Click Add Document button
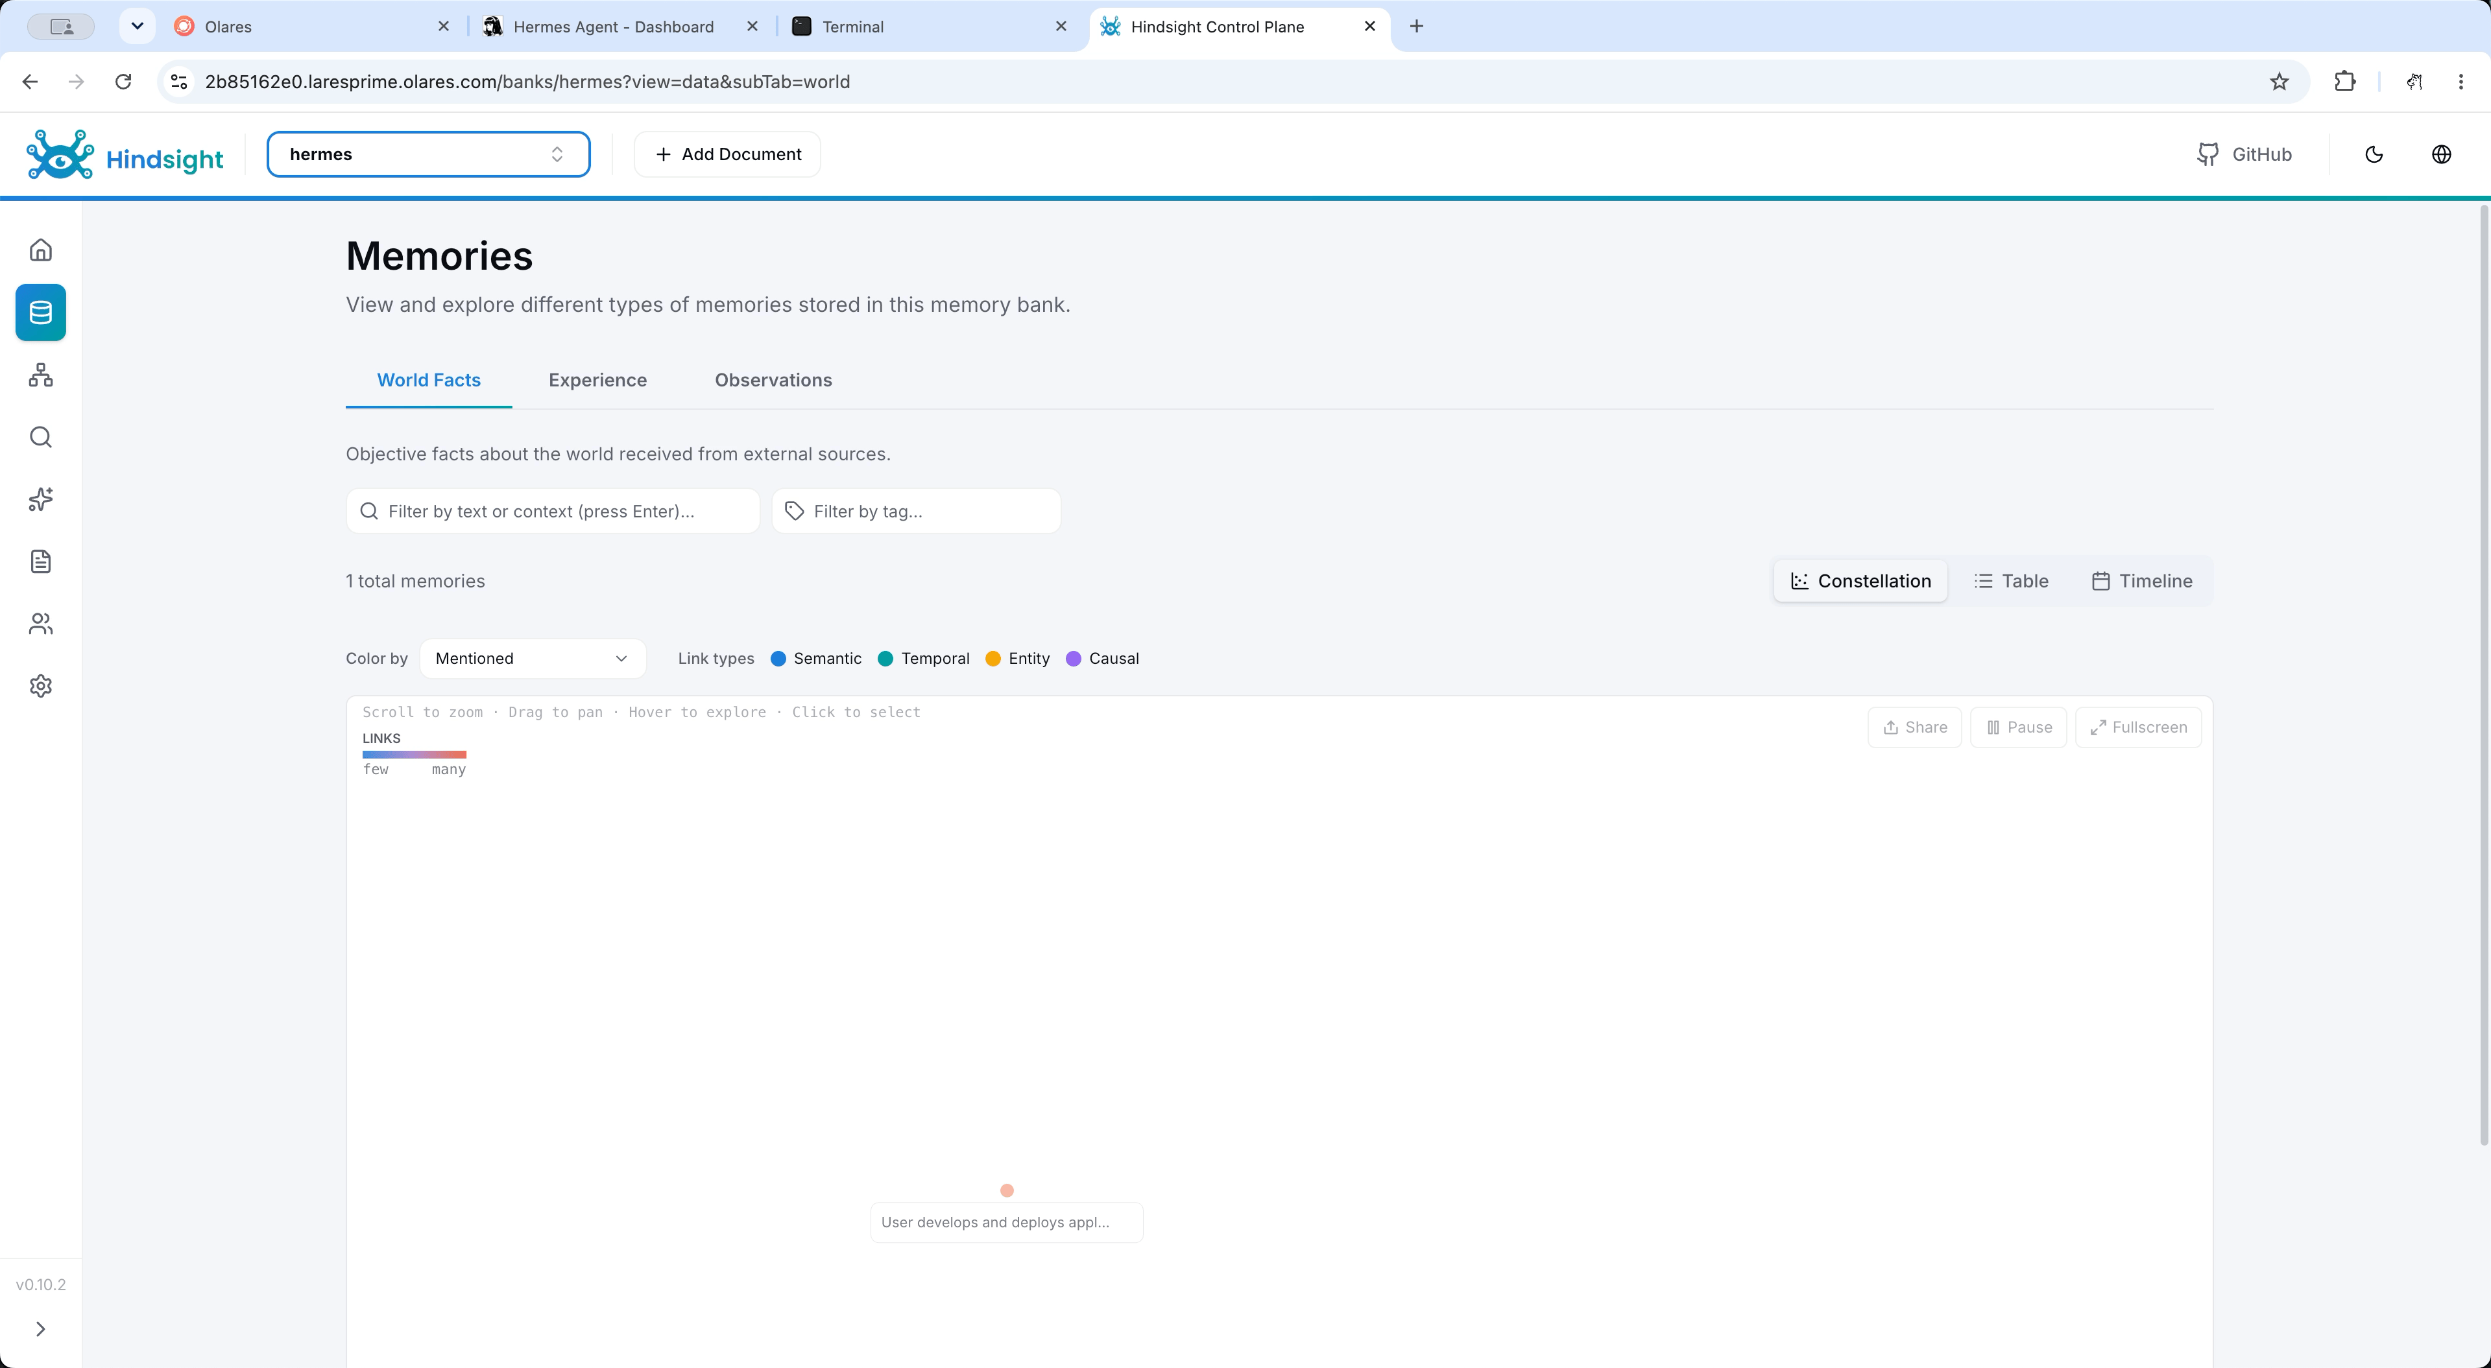 coord(727,155)
